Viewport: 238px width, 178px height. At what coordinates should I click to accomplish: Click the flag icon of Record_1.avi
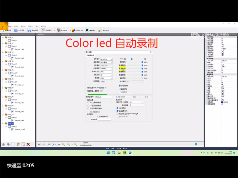coord(12,49)
